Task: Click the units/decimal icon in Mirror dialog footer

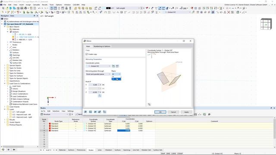Action: [90, 112]
